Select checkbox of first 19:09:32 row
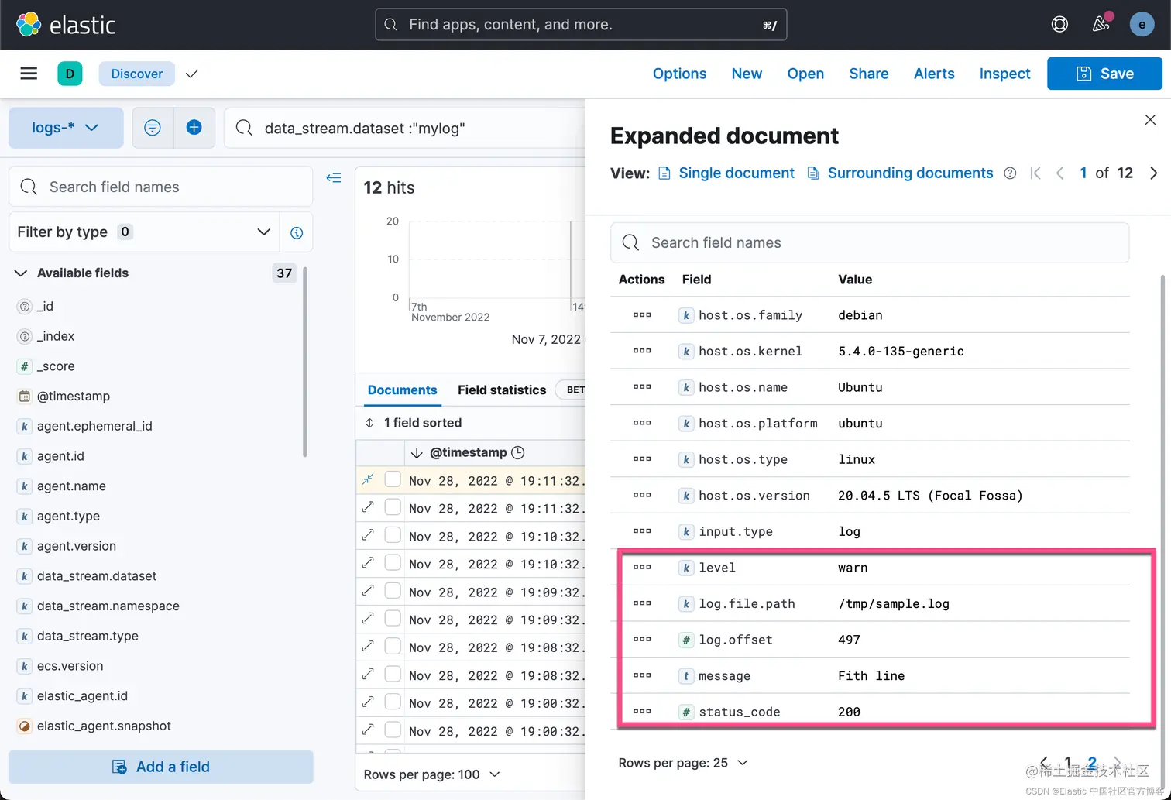The width and height of the screenshot is (1171, 800). (x=393, y=591)
